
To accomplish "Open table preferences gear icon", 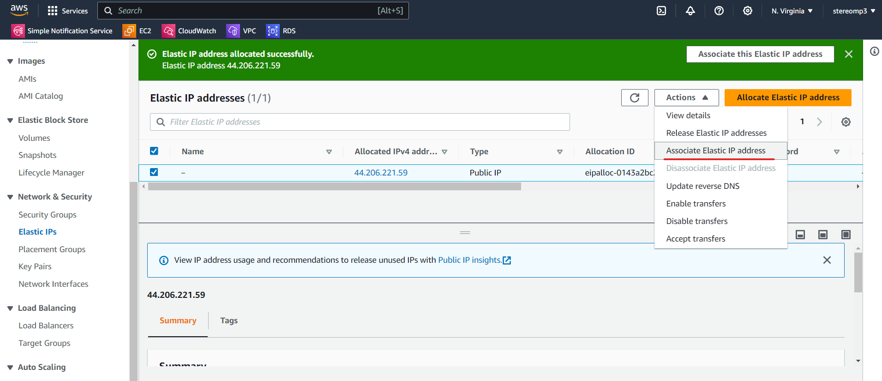I will [846, 122].
